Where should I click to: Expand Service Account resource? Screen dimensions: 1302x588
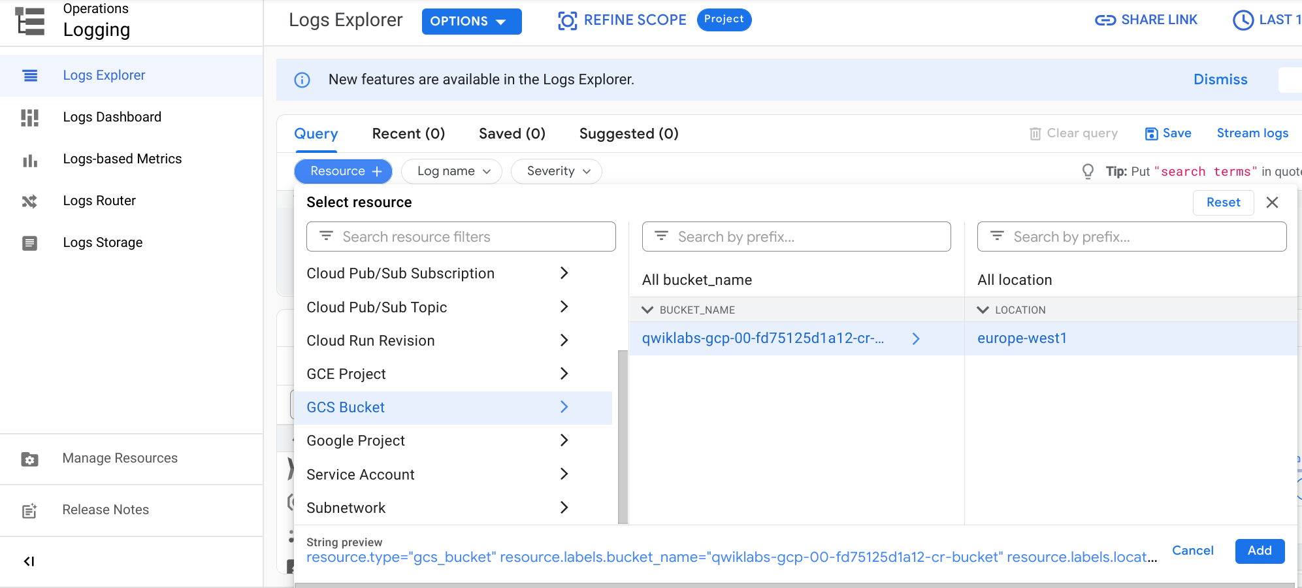[564, 474]
